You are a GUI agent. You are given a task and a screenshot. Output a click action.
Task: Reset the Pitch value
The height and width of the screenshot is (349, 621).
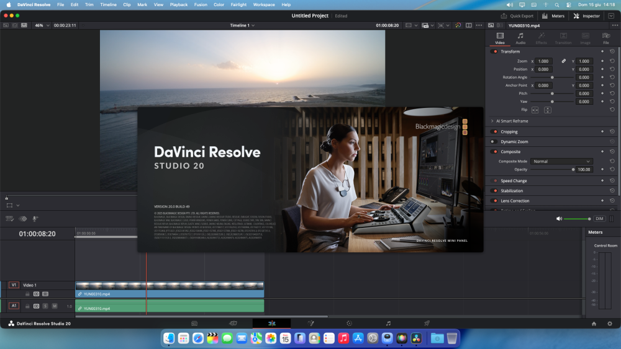pyautogui.click(x=612, y=93)
